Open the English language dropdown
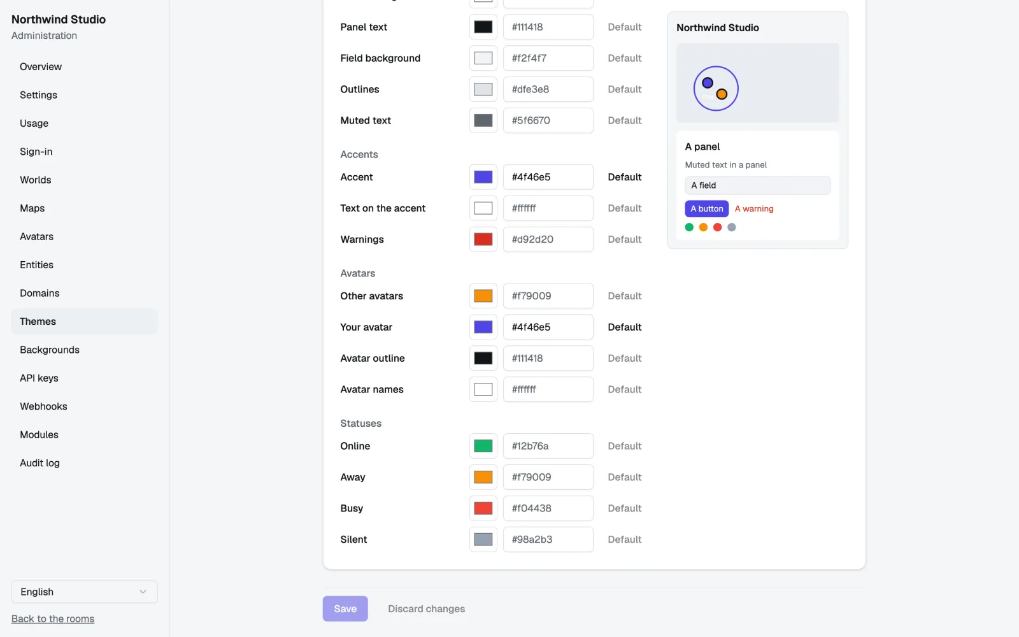 click(84, 592)
